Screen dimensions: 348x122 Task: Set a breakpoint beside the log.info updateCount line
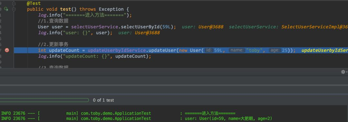[7, 56]
